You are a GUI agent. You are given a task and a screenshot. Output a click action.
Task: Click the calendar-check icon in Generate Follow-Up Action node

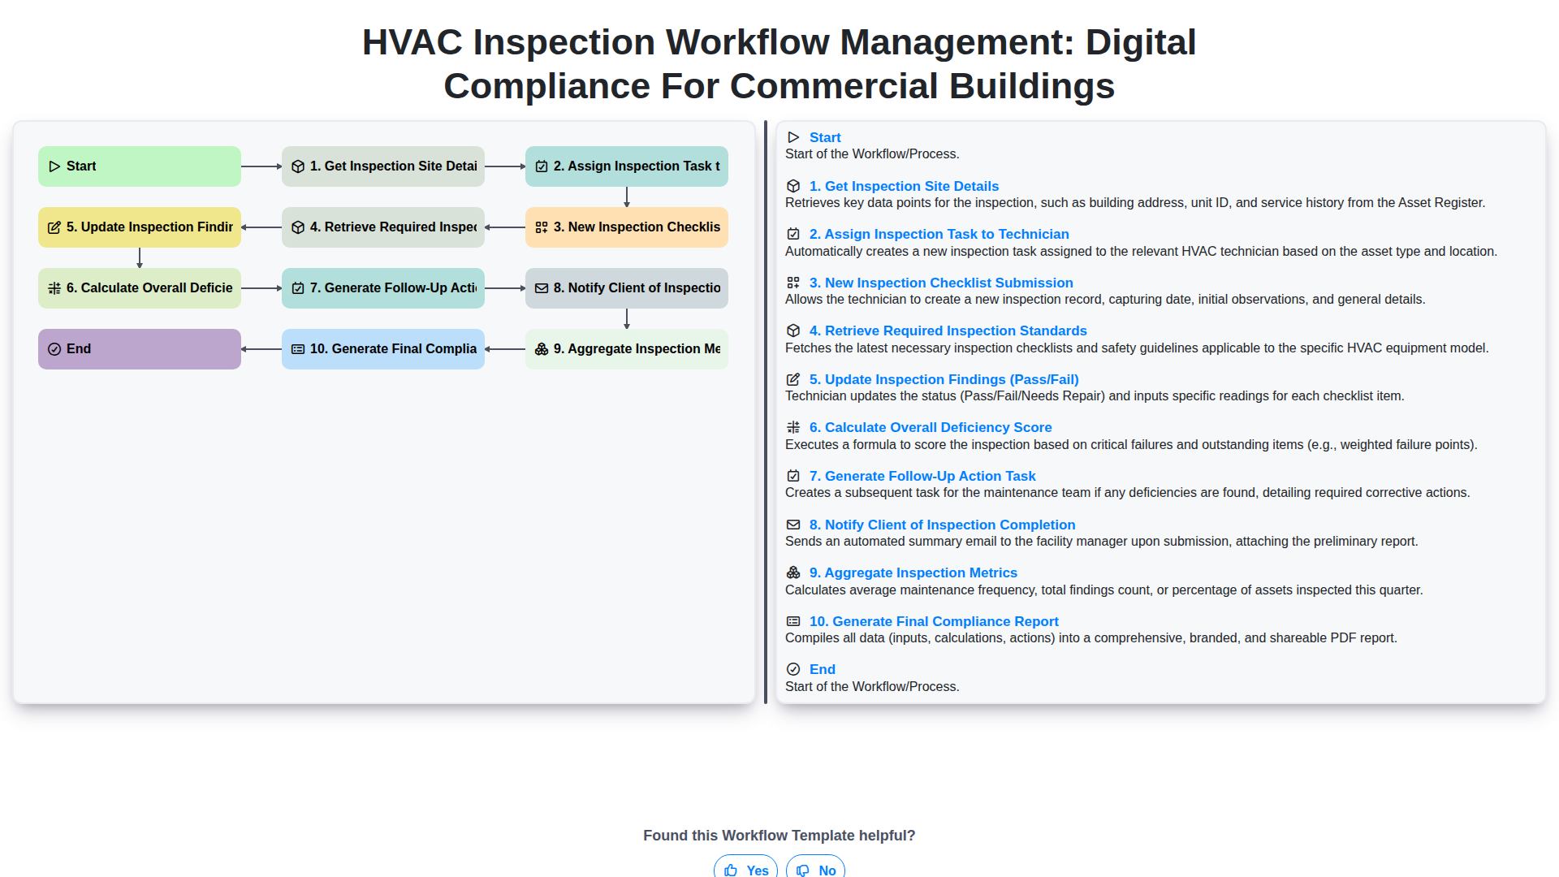[x=298, y=288]
